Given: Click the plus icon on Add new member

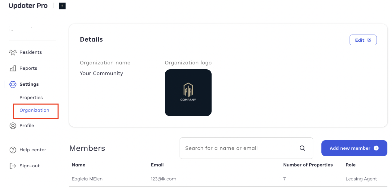Looking at the screenshot, I should tap(376, 148).
